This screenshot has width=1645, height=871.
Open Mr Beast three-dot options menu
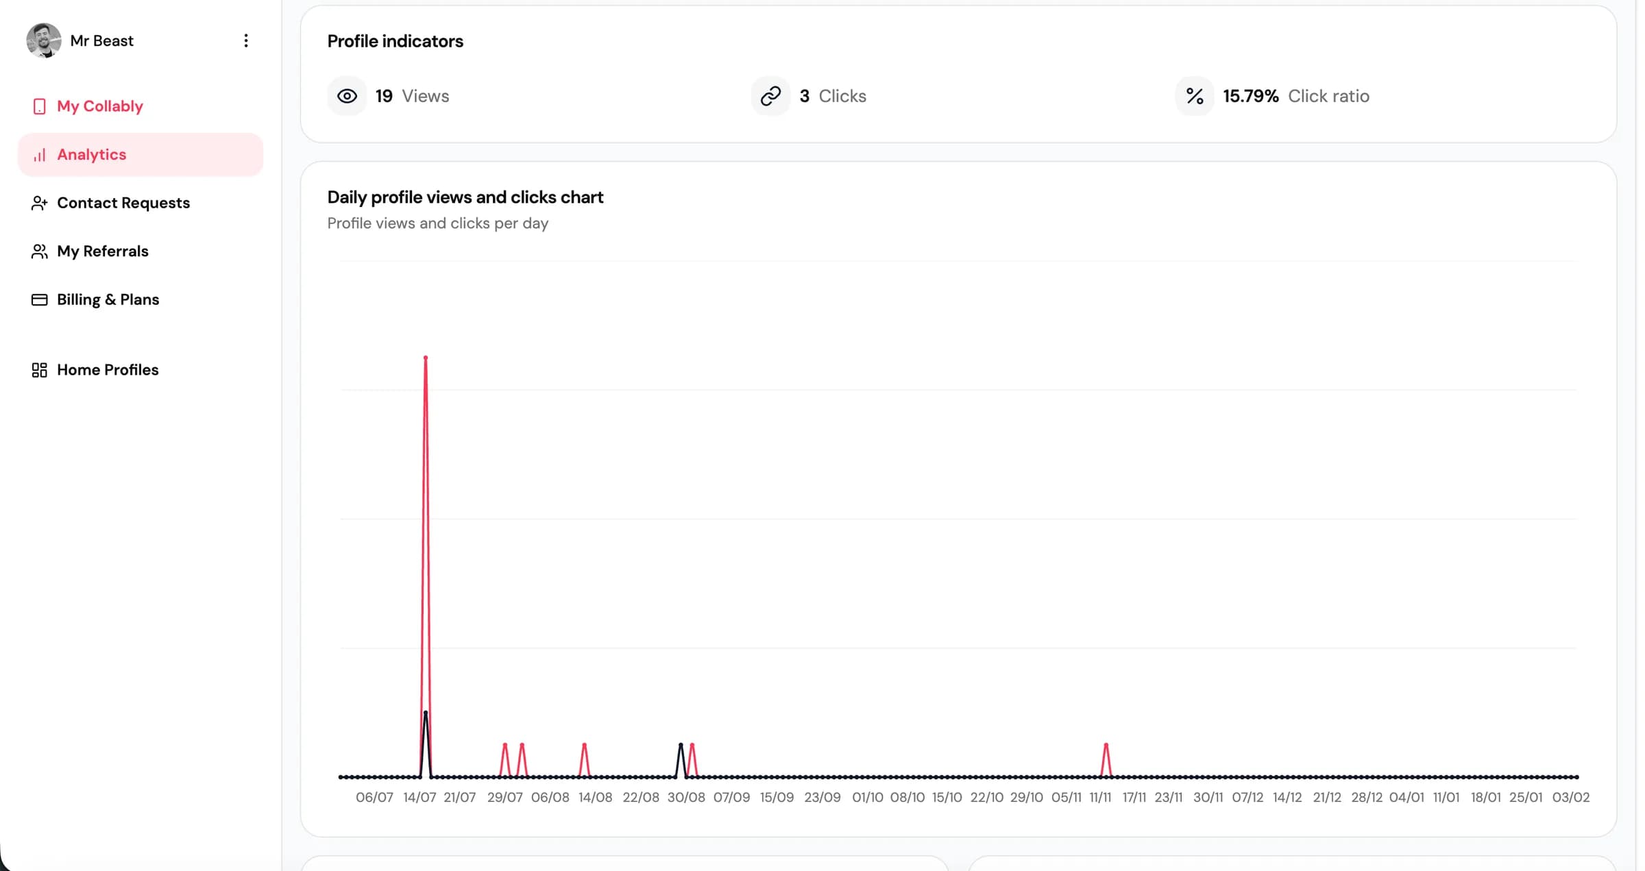pyautogui.click(x=245, y=40)
